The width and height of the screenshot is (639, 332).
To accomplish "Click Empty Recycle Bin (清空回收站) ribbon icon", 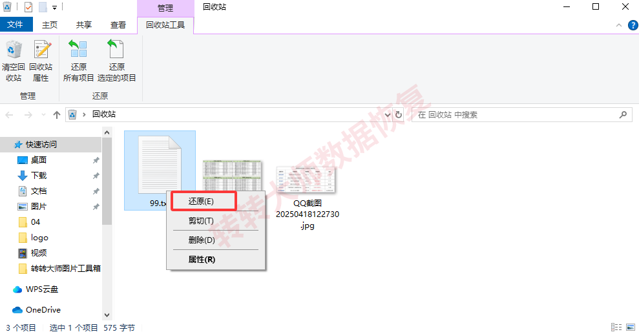I will coord(14,60).
